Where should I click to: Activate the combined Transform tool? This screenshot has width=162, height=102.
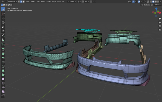click(x=3, y=31)
